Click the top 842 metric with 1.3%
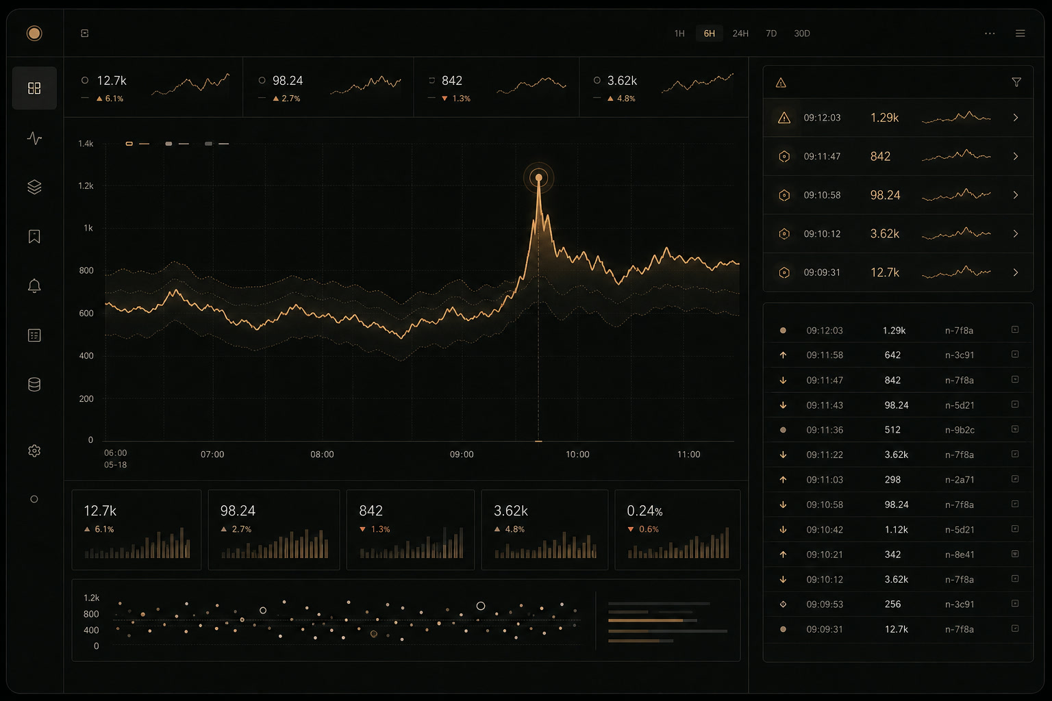This screenshot has width=1052, height=701. pos(497,88)
